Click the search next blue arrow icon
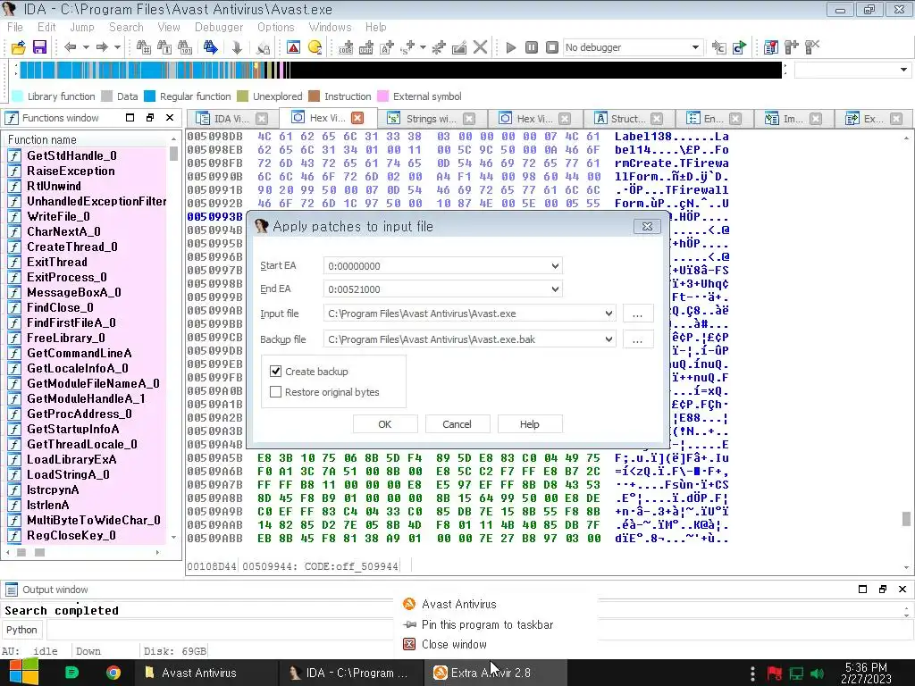The height and width of the screenshot is (686, 915). [x=210, y=47]
